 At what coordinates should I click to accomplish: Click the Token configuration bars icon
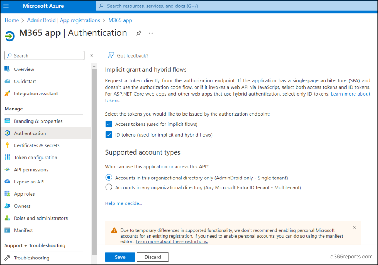tap(7, 158)
